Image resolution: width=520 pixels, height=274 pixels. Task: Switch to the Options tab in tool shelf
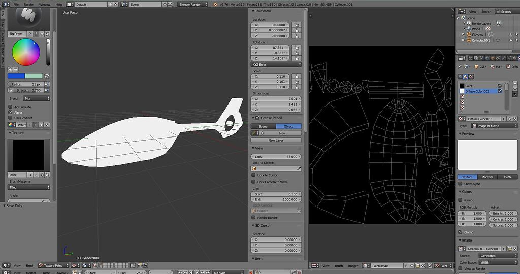tap(3, 39)
